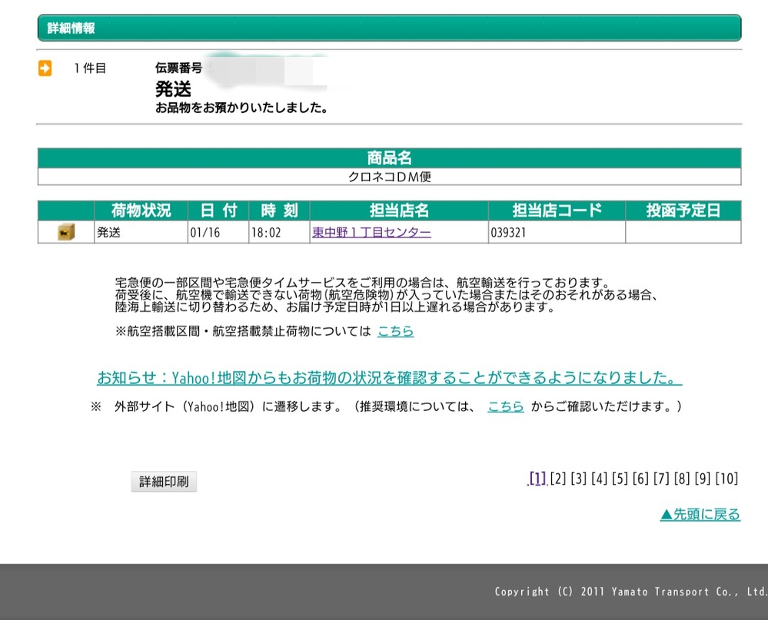The image size is (768, 620).
Task: Open こちら link for air transport restrictions
Action: point(395,331)
